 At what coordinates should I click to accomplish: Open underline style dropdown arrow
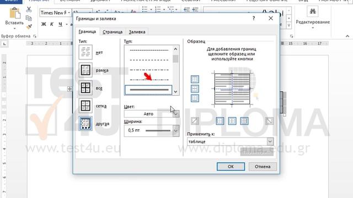pyautogui.click(x=67, y=24)
